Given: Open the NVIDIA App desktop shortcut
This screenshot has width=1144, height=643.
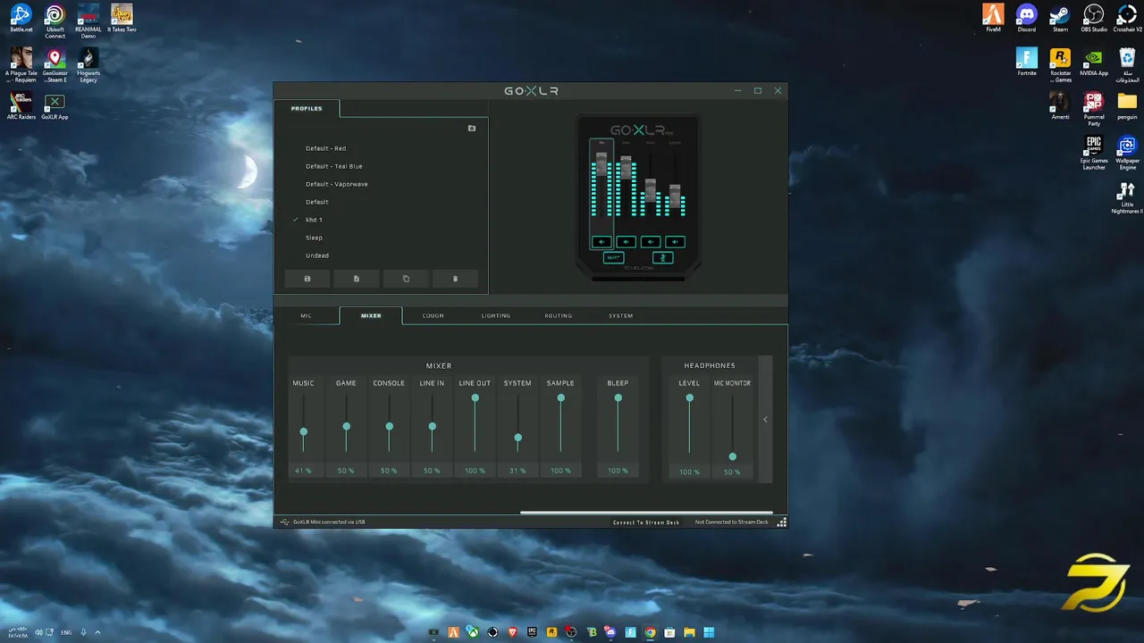Looking at the screenshot, I should click(1094, 62).
